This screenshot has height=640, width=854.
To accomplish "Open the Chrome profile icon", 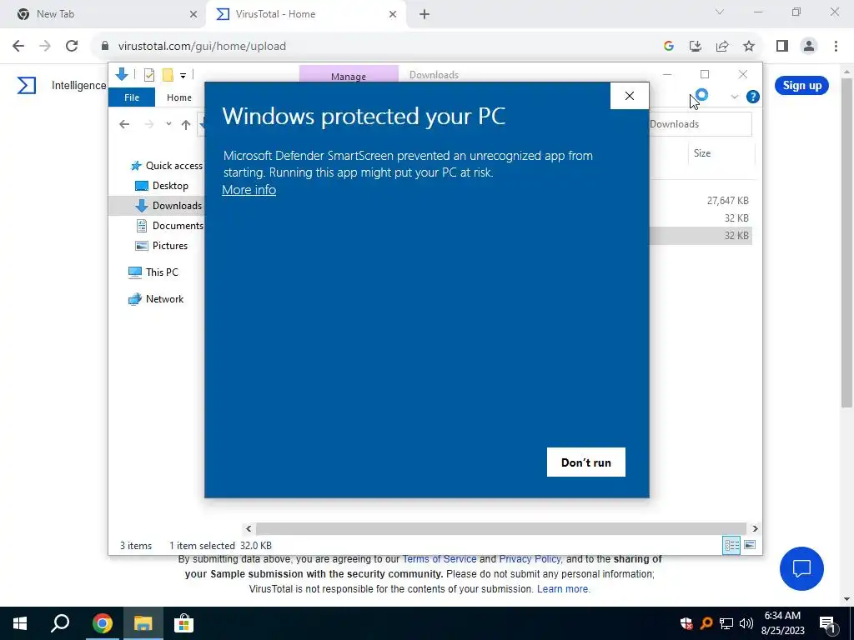I will pos(809,47).
